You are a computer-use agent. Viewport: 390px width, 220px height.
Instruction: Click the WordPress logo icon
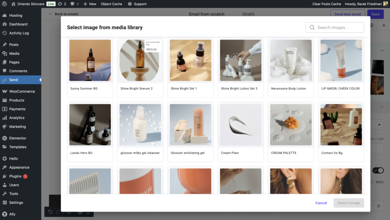coord(4,4)
